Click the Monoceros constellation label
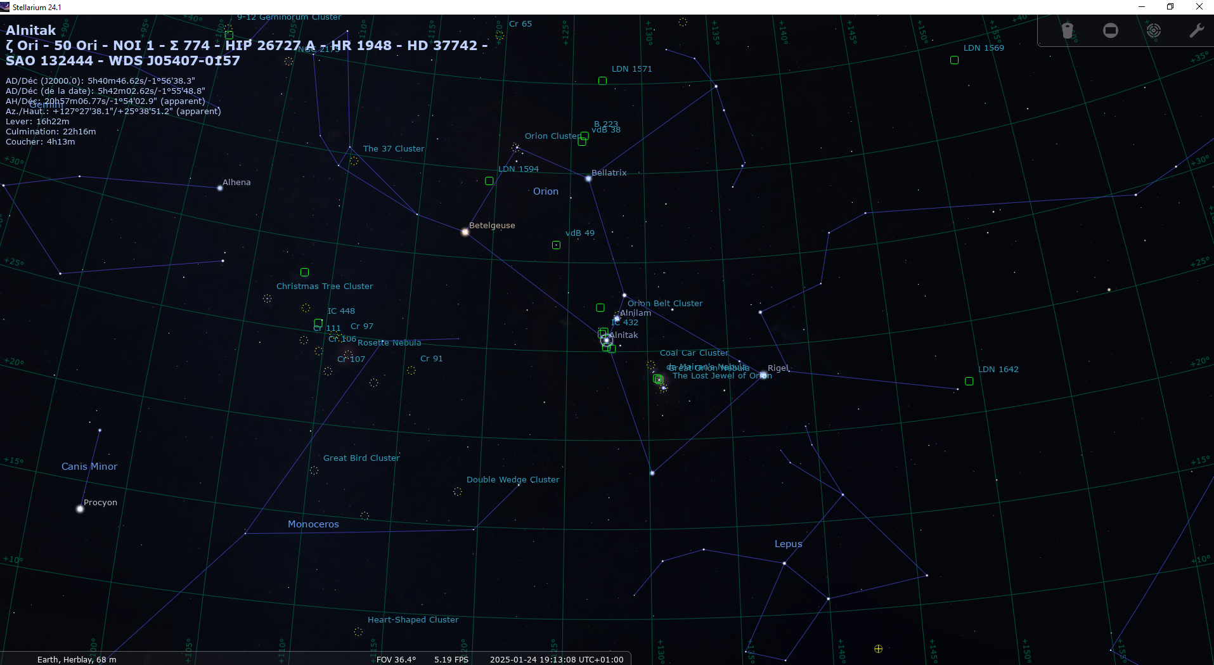Screen dimensions: 1214x665 tap(313, 524)
